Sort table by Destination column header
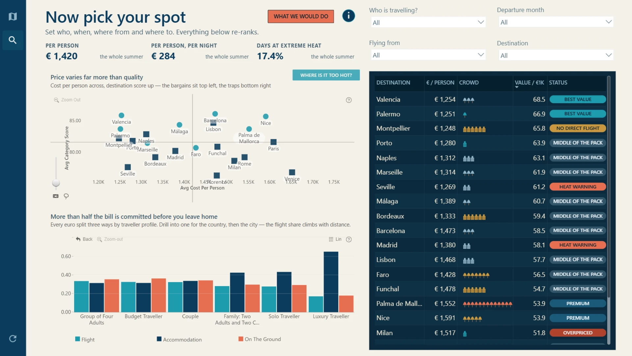This screenshot has height=356, width=632. [393, 82]
